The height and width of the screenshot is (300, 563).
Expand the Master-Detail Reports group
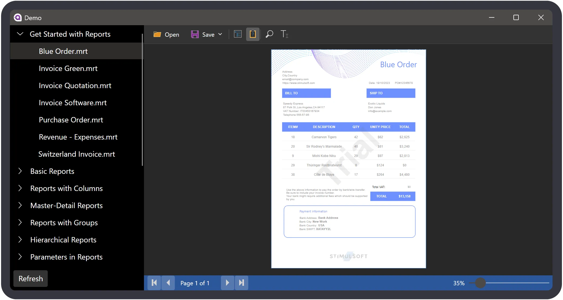pyautogui.click(x=20, y=205)
